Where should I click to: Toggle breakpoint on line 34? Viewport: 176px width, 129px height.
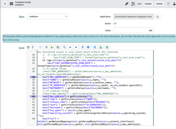click(34, 77)
